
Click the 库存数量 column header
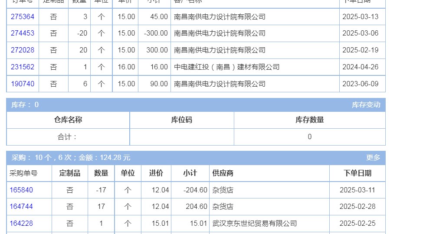pos(309,120)
